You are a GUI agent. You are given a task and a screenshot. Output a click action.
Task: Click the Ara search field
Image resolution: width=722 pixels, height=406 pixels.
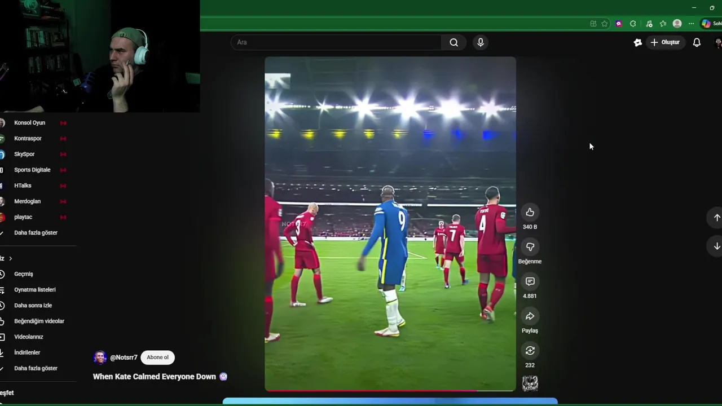336,42
